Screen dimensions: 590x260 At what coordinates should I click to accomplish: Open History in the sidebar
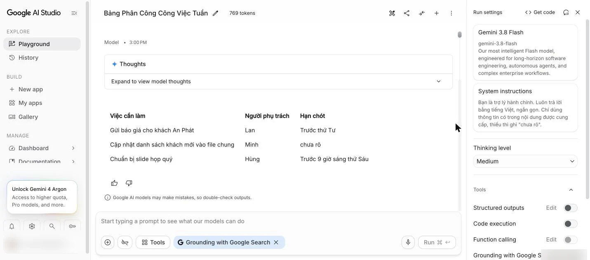tap(42, 58)
